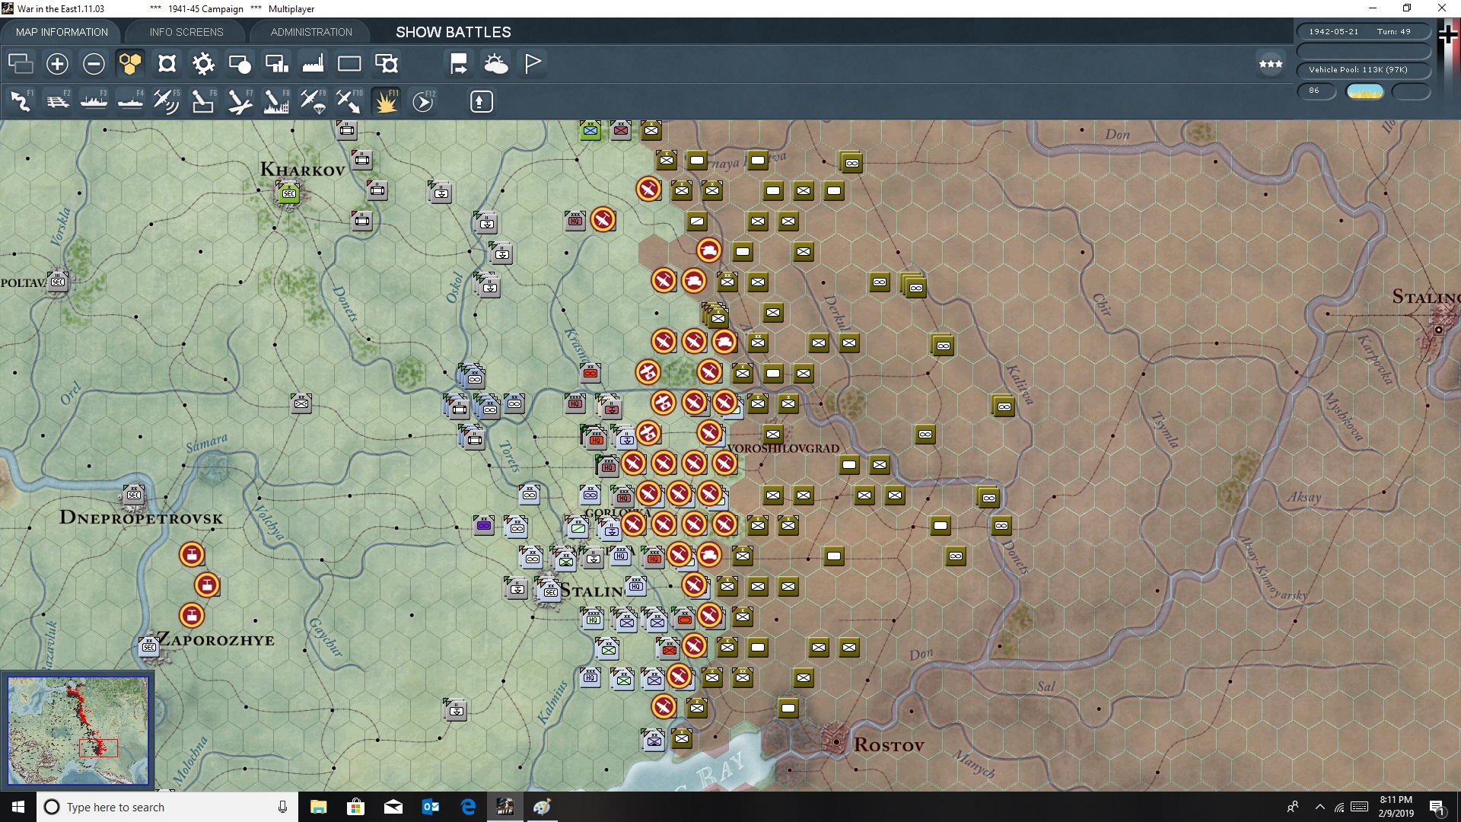The height and width of the screenshot is (822, 1461).
Task: Open the factory locations map overlay icon
Action: click(x=313, y=64)
